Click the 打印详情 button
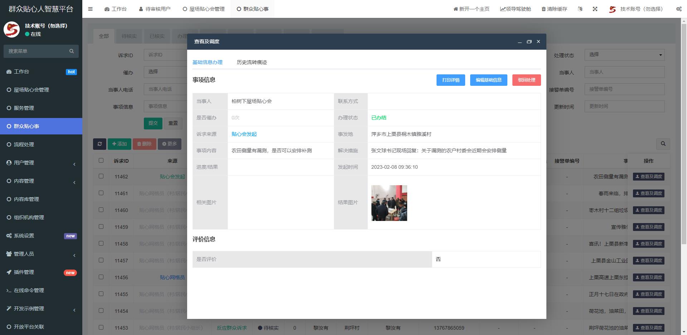 pyautogui.click(x=451, y=80)
